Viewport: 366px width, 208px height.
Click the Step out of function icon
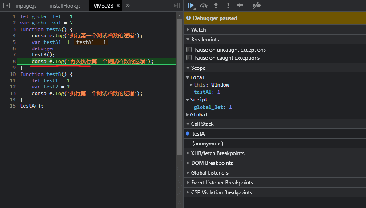point(228,5)
